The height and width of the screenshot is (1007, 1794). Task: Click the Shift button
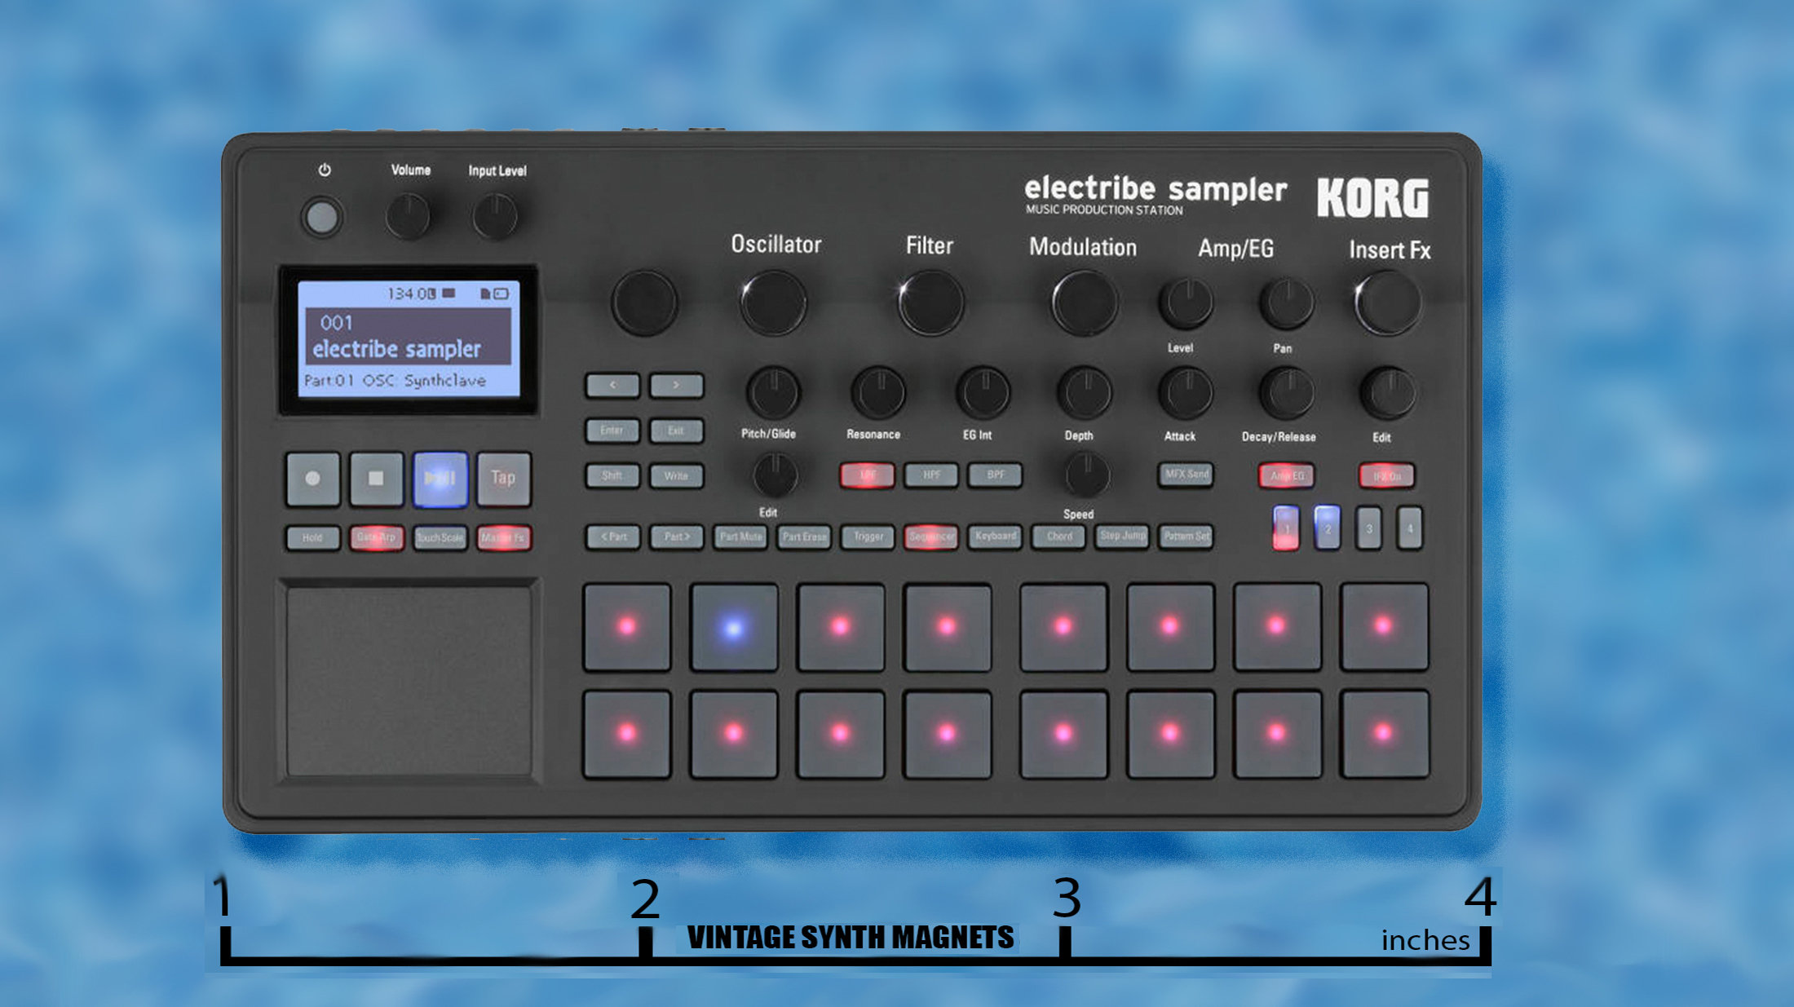pos(612,475)
